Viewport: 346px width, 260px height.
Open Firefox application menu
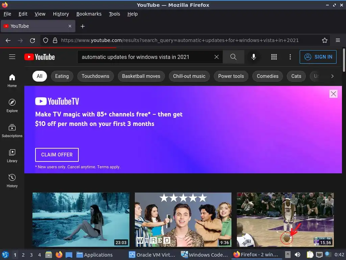tap(338, 41)
